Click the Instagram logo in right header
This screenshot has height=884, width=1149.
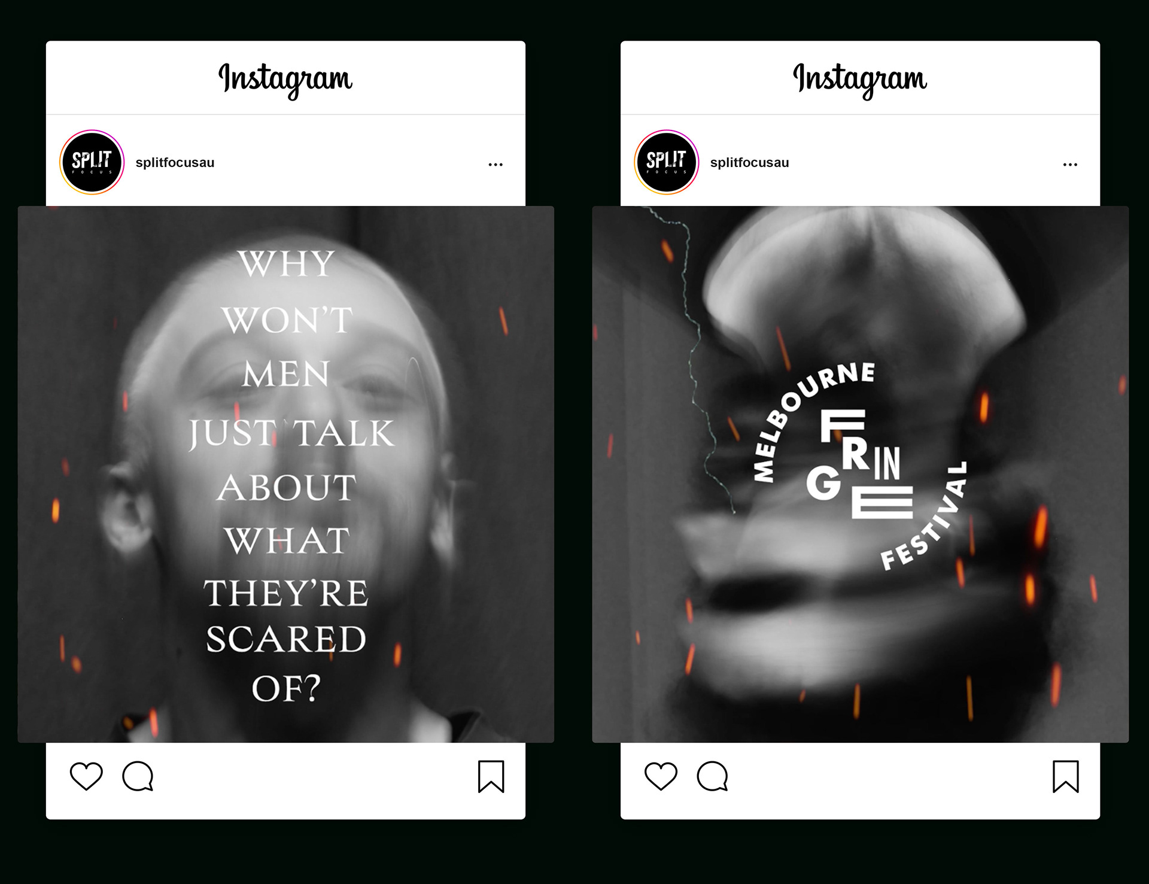pyautogui.click(x=860, y=80)
